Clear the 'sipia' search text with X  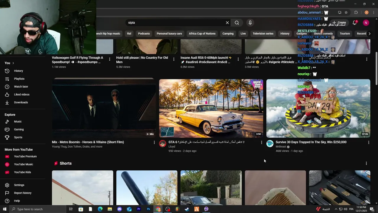click(x=227, y=23)
